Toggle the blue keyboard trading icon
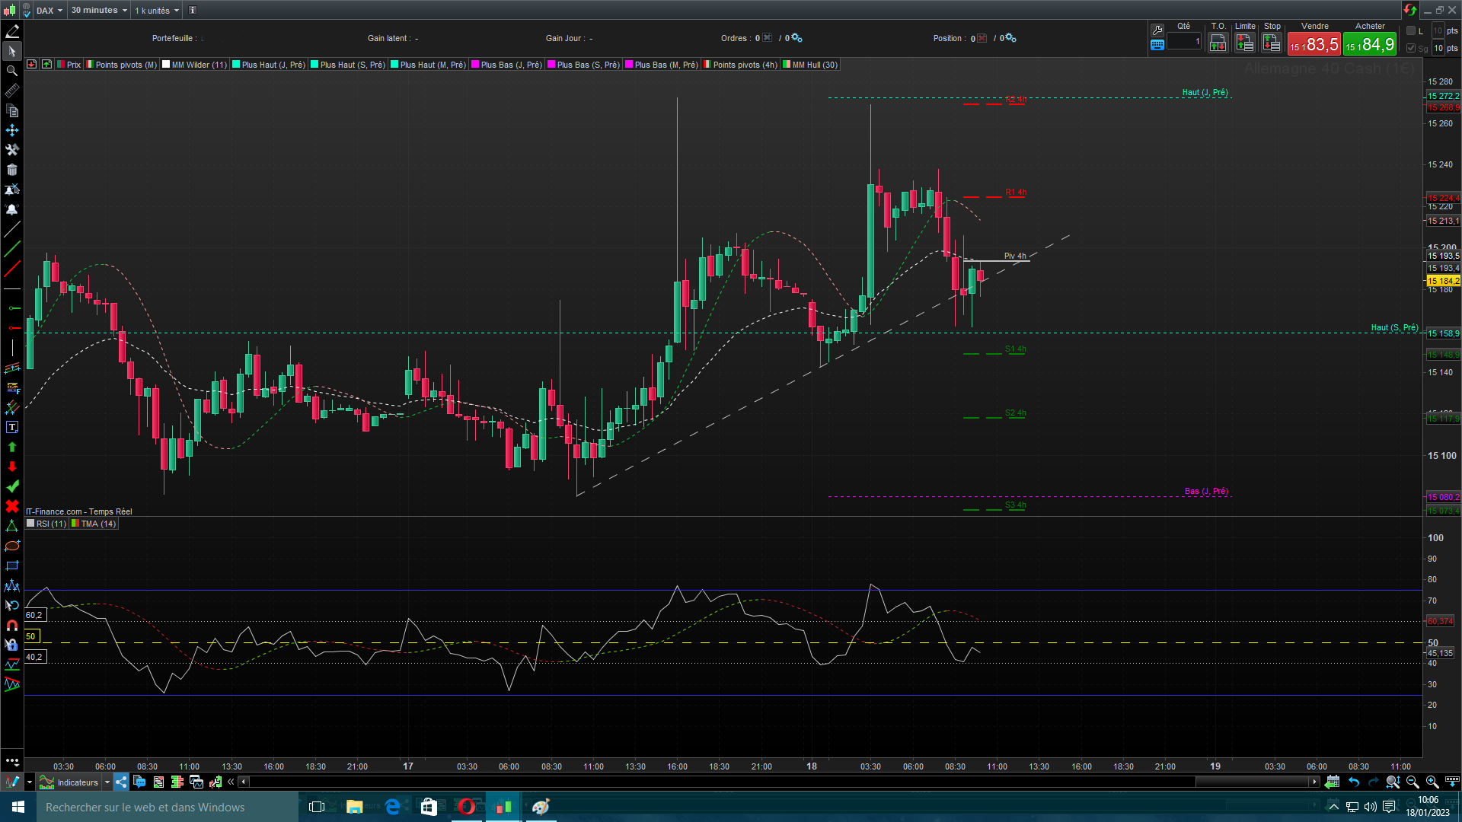This screenshot has height=822, width=1462. [1157, 45]
